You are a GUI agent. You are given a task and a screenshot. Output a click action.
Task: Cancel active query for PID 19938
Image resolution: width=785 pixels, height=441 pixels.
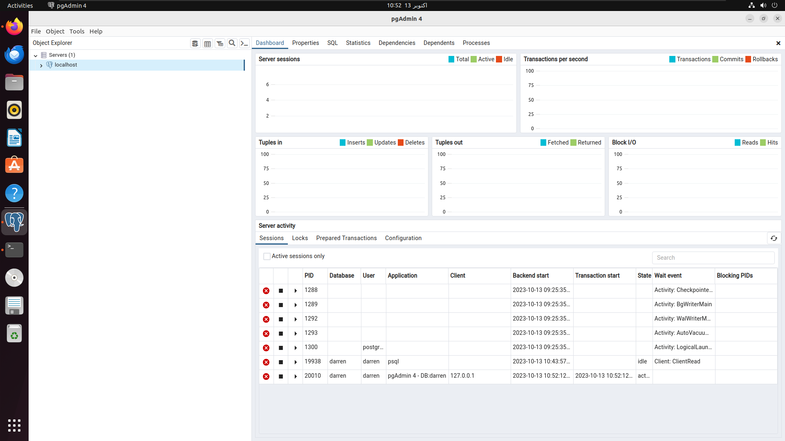pos(281,362)
